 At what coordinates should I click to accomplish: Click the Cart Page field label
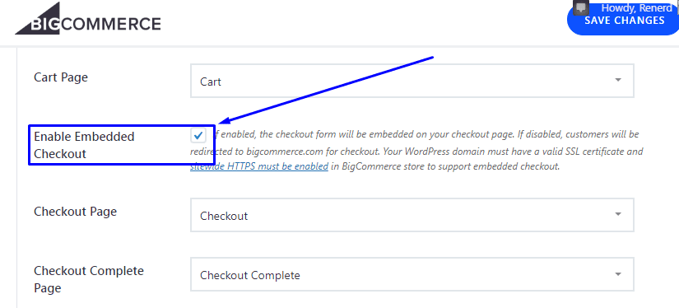click(61, 77)
